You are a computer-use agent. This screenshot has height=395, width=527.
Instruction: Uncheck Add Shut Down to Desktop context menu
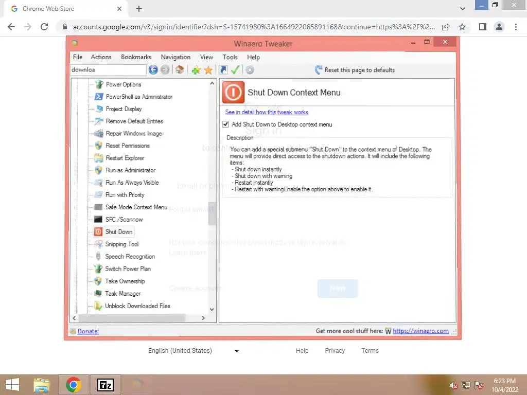[x=225, y=124]
